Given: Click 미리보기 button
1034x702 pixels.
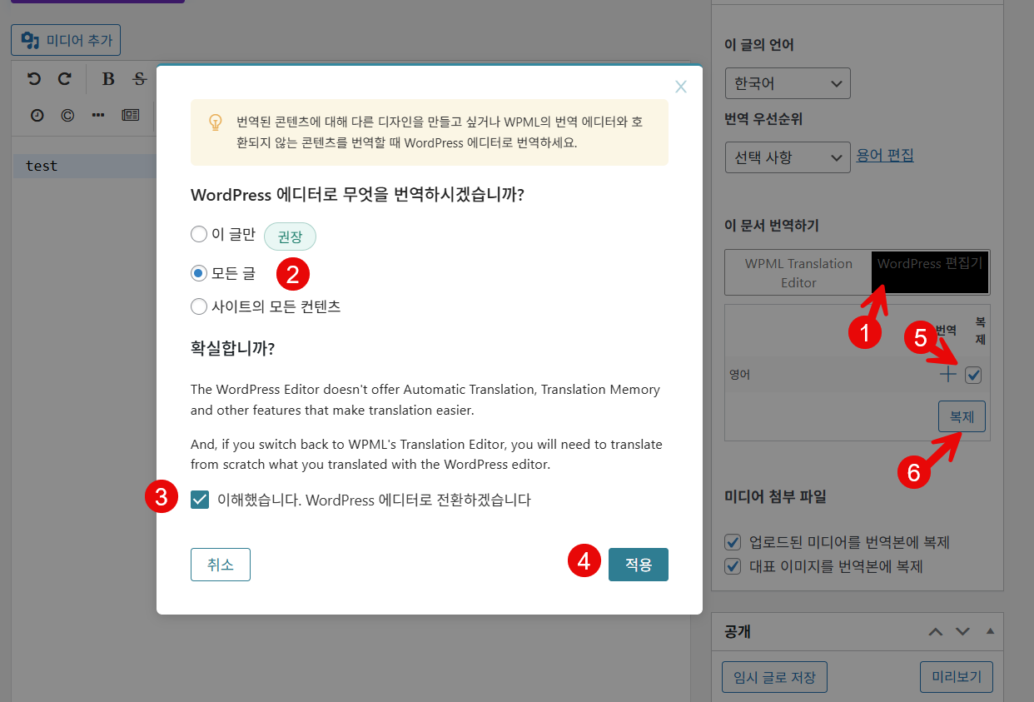Looking at the screenshot, I should pos(956,677).
